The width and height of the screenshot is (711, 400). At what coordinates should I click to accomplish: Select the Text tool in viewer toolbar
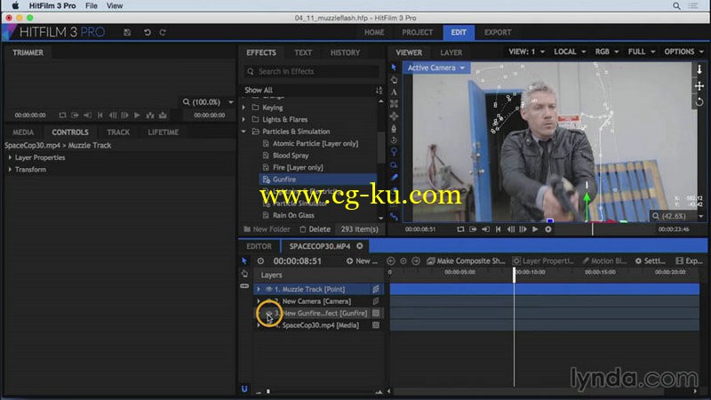(394, 92)
